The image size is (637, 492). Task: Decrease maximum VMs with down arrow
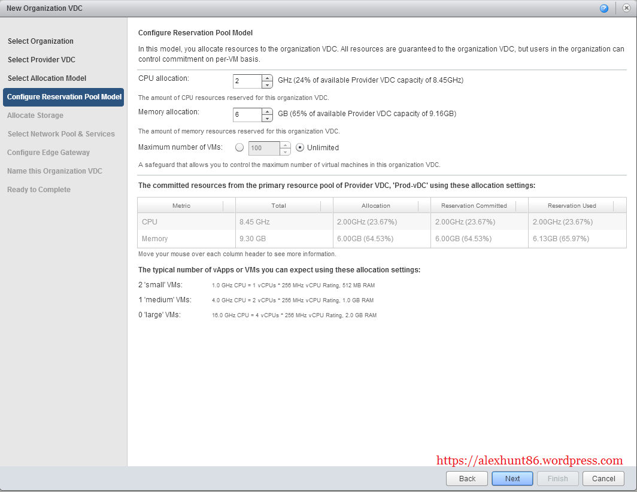pyautogui.click(x=285, y=152)
